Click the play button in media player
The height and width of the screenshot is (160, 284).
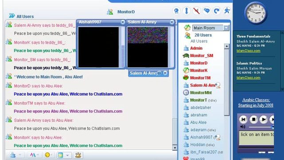pos(264,120)
